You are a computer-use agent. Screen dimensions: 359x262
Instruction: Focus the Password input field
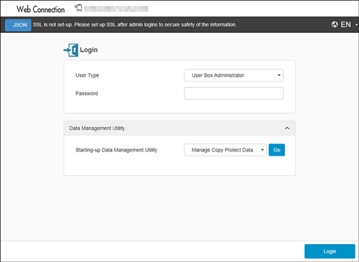pos(233,93)
